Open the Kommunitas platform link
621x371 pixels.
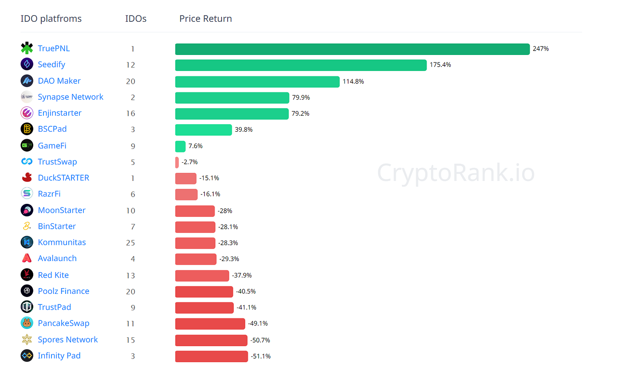pos(62,242)
